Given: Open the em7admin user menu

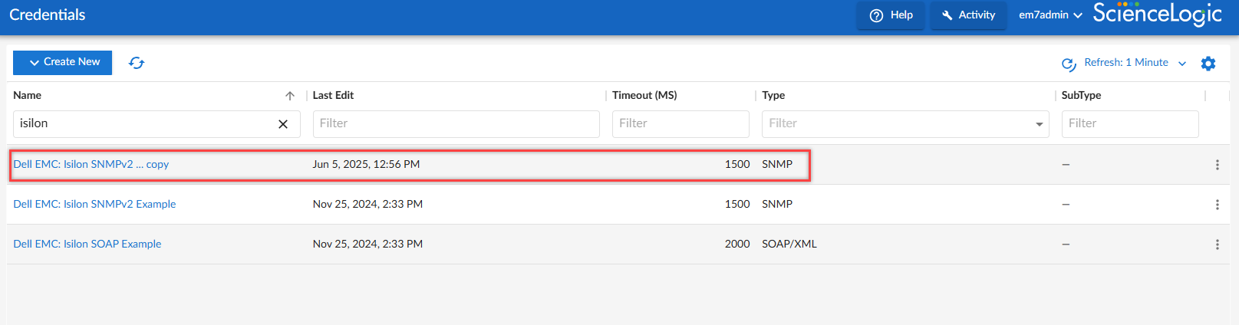Looking at the screenshot, I should [x=1050, y=15].
